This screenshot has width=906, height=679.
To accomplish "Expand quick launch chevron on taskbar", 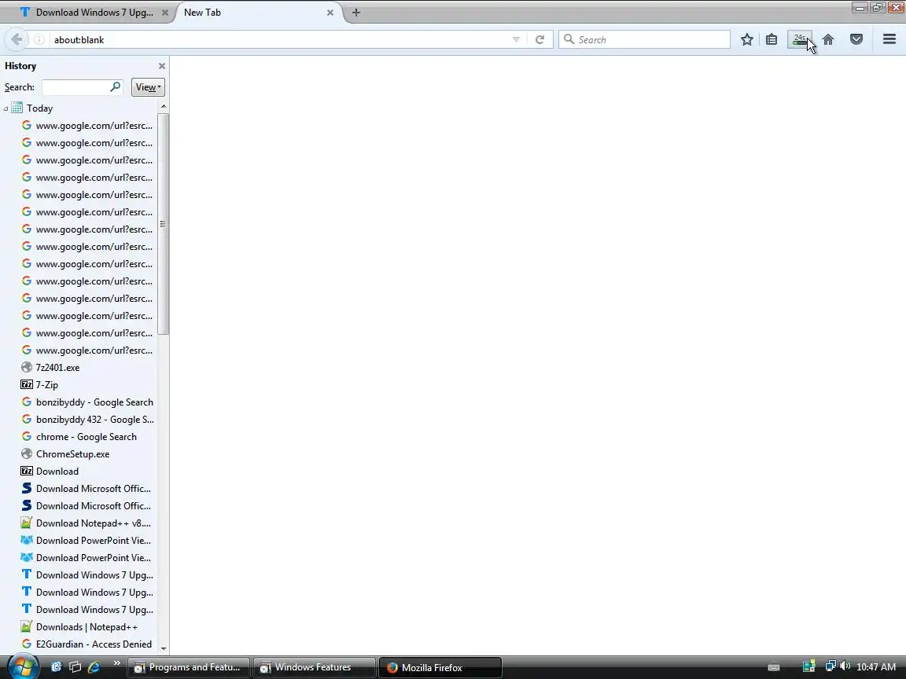I will click(116, 663).
